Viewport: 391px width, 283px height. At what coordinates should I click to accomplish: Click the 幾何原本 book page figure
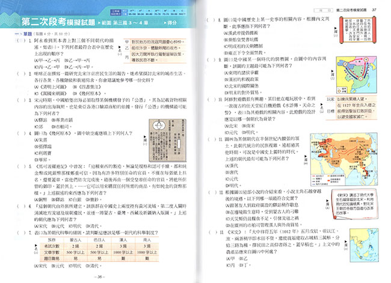167,140
